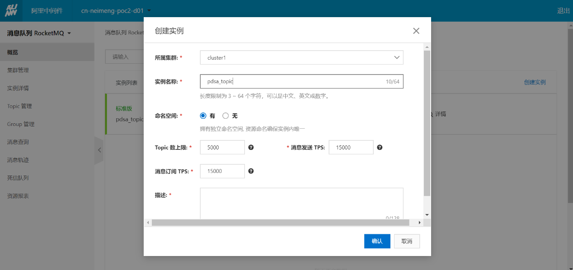
Task: Click the dialog horizontal scrollbar thumb
Action: point(280,223)
